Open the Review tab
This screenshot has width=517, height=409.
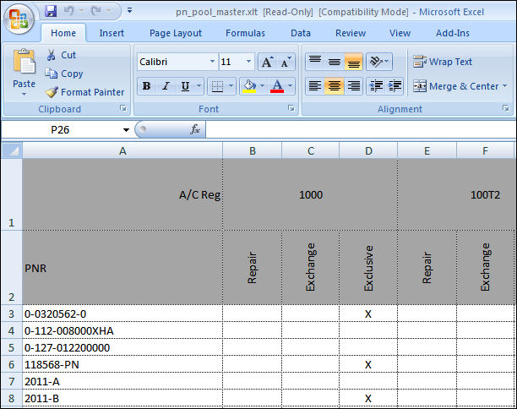tap(351, 33)
